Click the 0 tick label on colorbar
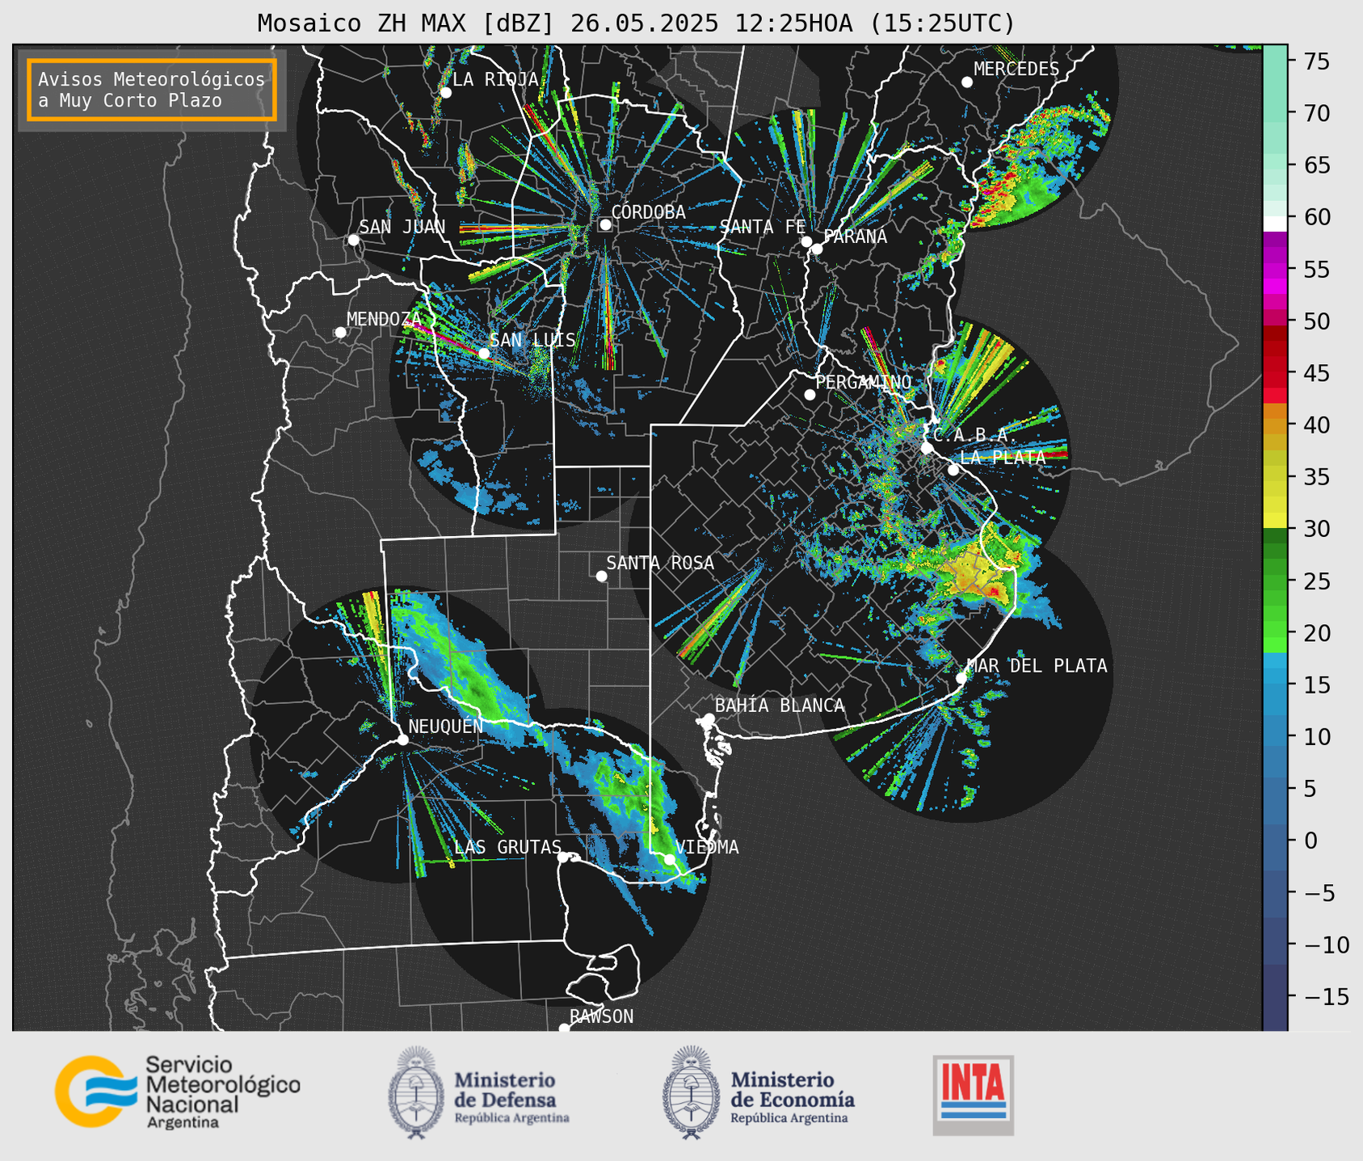 1310,840
